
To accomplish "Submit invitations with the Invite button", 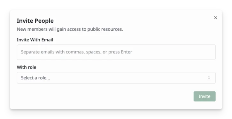I will pos(205,96).
